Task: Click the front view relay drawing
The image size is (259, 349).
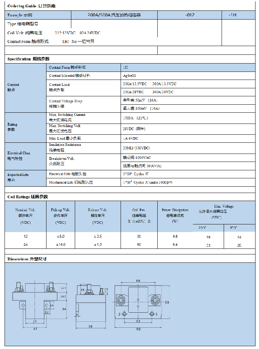Action: [39, 306]
